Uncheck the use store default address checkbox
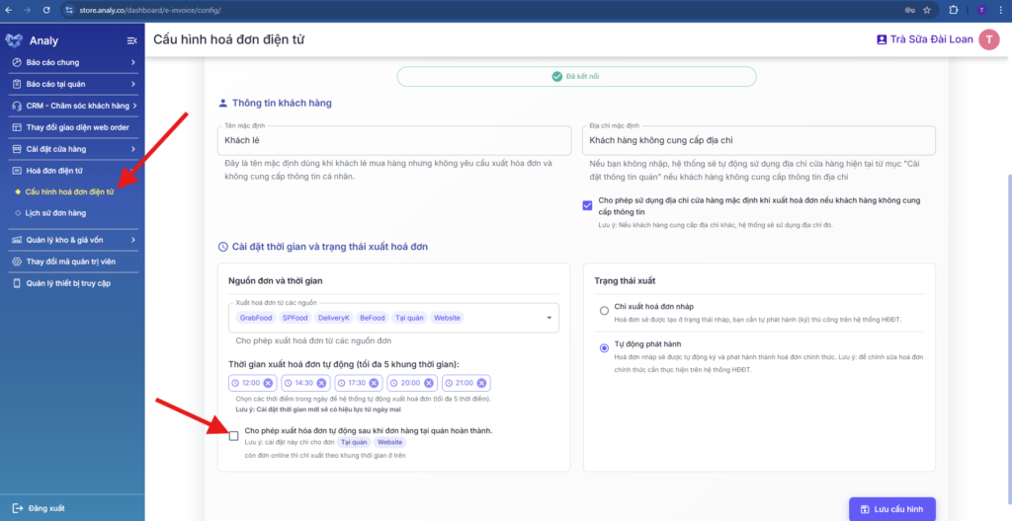1012x521 pixels. pyautogui.click(x=588, y=205)
